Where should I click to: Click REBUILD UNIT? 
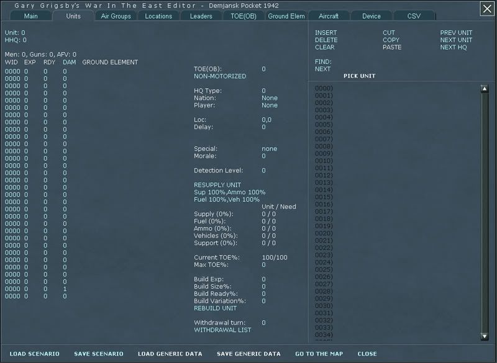point(216,308)
